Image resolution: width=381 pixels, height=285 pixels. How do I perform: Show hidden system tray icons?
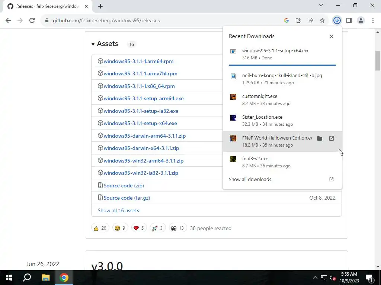(315, 278)
